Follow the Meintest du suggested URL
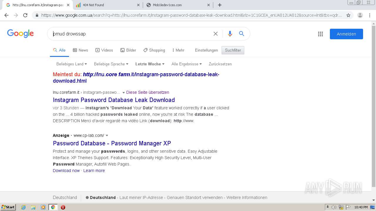376x211 pixels. tap(136, 78)
